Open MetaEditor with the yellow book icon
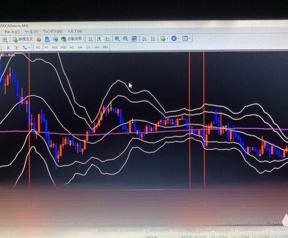This screenshot has width=288, height=238. tap(39, 39)
